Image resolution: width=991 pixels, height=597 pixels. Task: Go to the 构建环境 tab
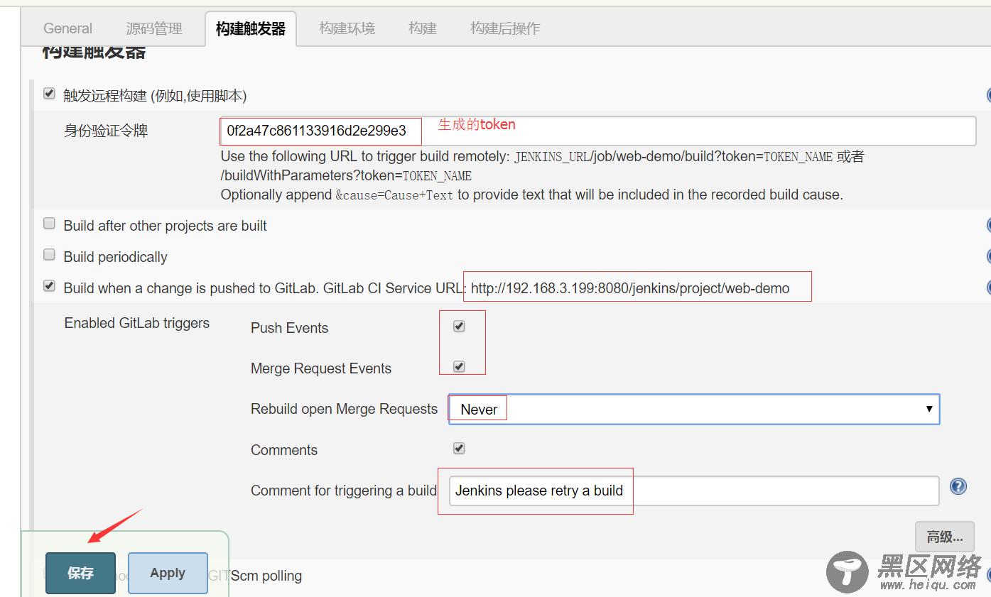coord(347,28)
